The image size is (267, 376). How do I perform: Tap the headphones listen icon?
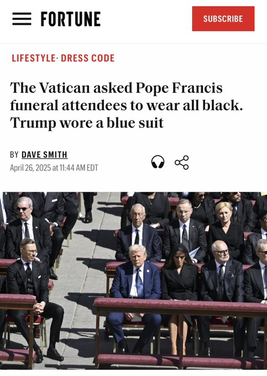click(x=158, y=162)
